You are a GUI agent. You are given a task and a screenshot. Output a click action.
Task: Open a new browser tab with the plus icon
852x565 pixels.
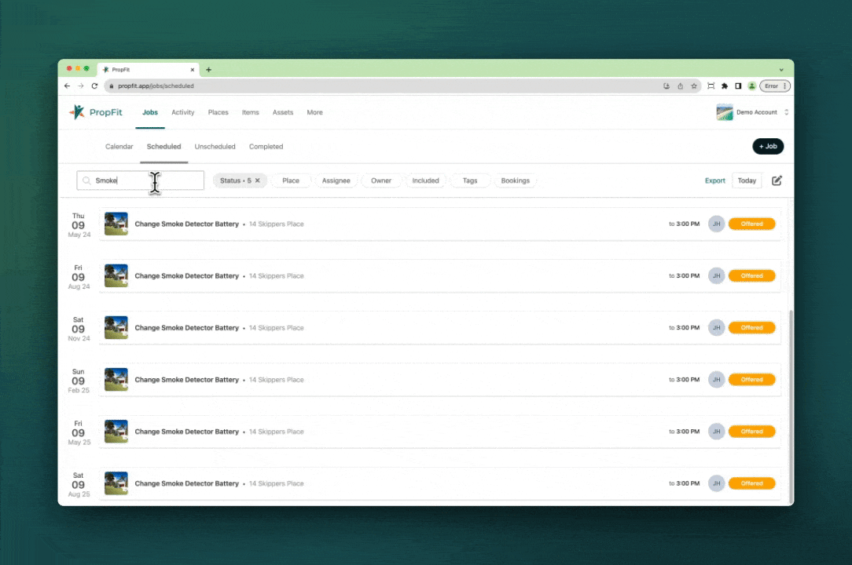(x=208, y=70)
